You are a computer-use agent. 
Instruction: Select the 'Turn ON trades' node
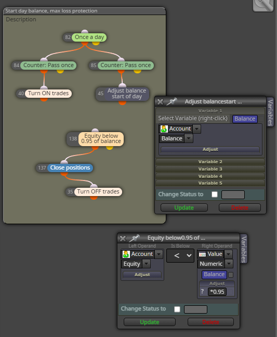pyautogui.click(x=48, y=93)
